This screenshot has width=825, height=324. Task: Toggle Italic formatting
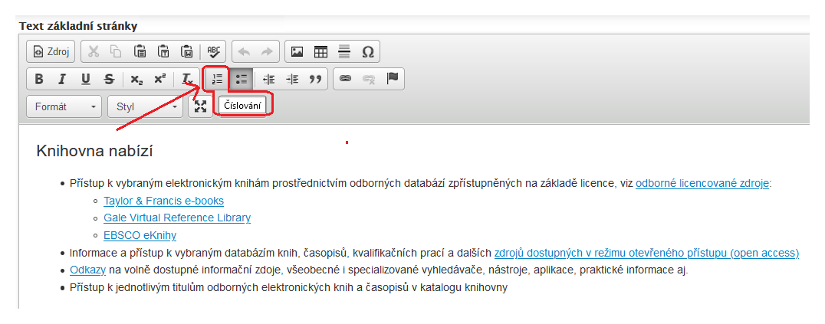[x=62, y=79]
